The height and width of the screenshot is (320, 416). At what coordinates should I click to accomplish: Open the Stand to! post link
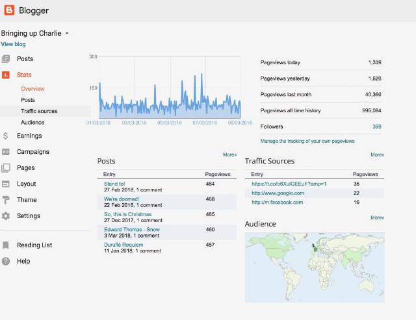point(114,184)
